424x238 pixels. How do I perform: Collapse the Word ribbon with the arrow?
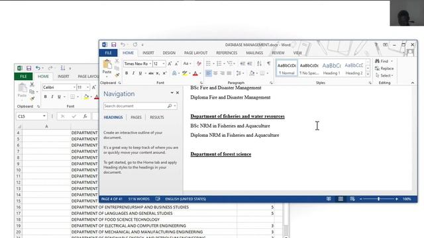click(412, 83)
